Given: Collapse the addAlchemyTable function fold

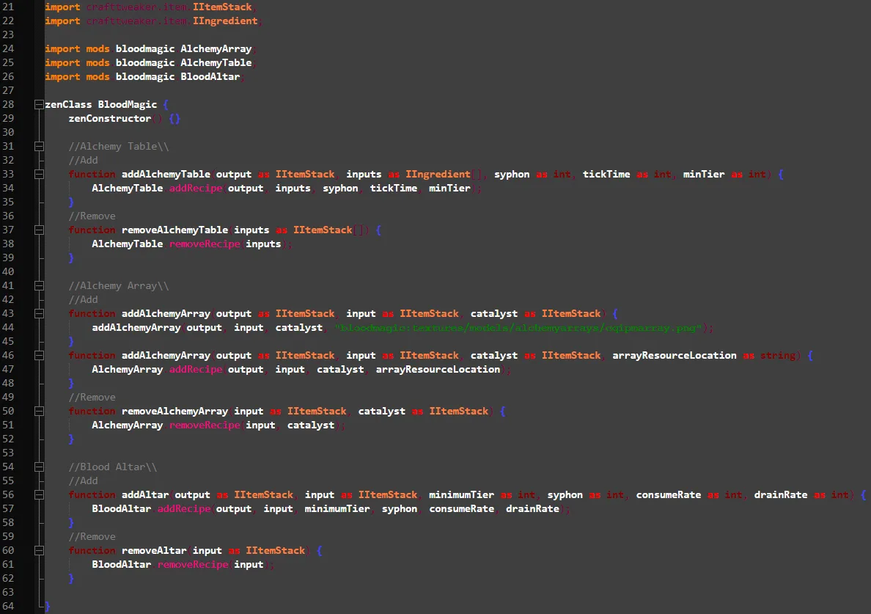Looking at the screenshot, I should 39,174.
